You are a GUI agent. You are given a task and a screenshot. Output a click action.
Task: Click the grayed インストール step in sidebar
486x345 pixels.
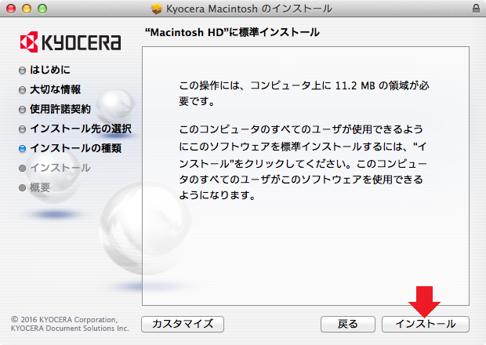point(60,168)
